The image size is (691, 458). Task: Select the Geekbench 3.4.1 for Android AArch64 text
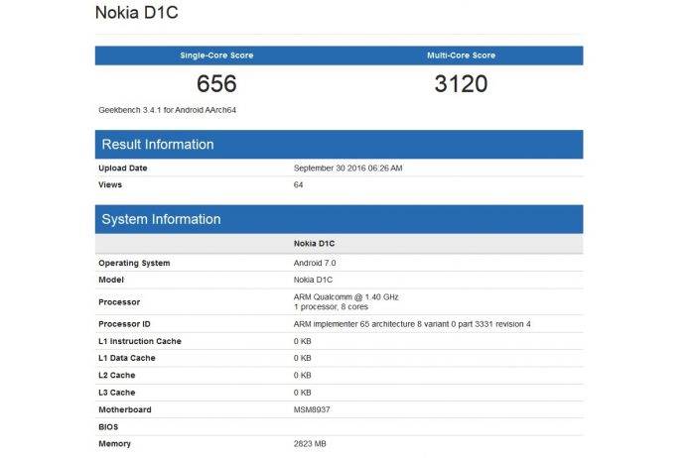[x=168, y=110]
